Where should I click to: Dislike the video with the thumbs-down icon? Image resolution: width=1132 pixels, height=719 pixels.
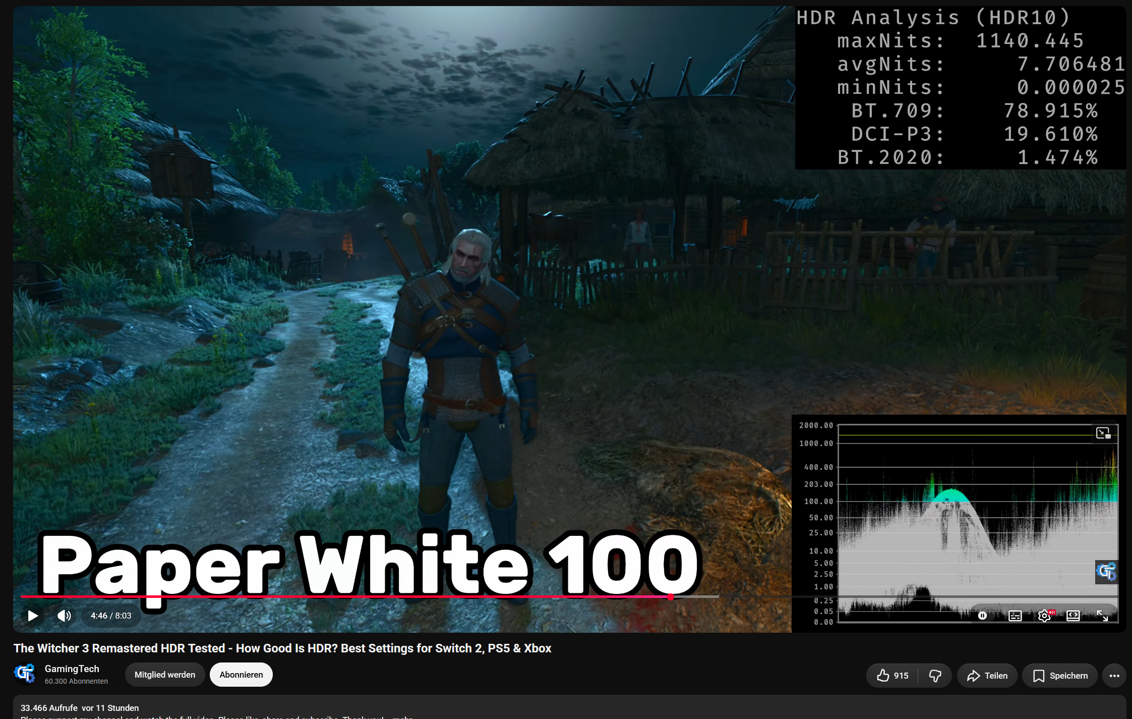point(935,676)
